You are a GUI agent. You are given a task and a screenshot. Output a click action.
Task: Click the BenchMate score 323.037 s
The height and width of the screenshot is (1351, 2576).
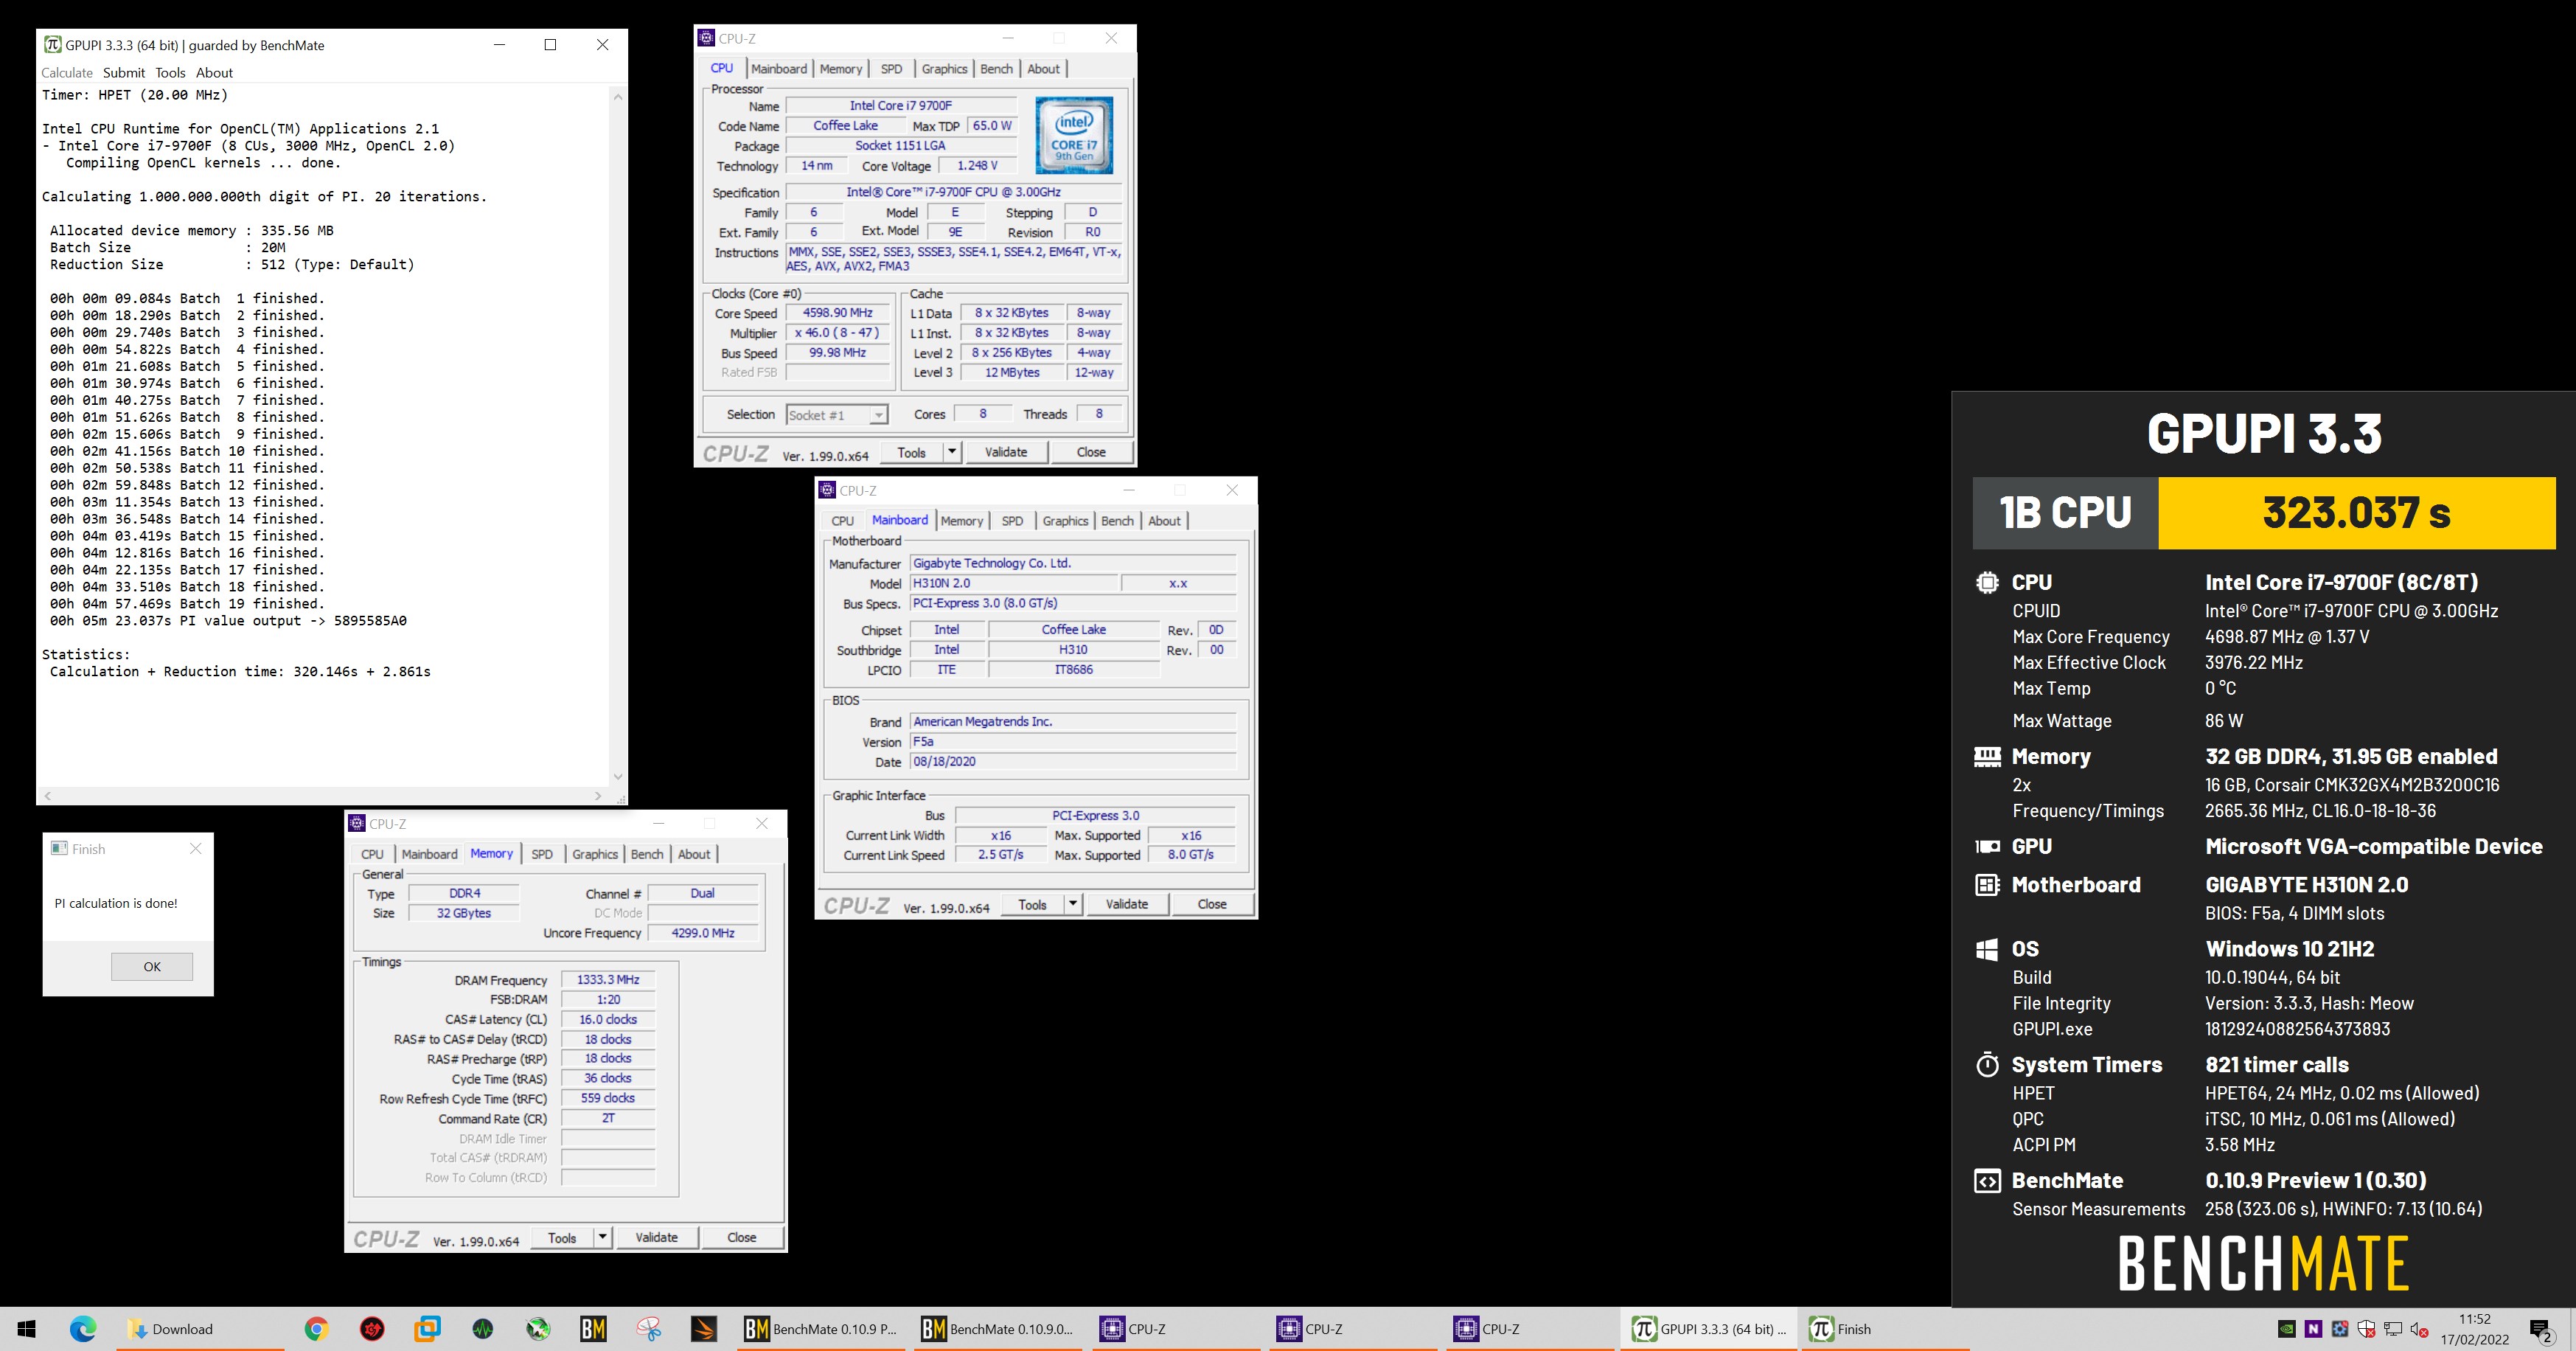[2357, 513]
